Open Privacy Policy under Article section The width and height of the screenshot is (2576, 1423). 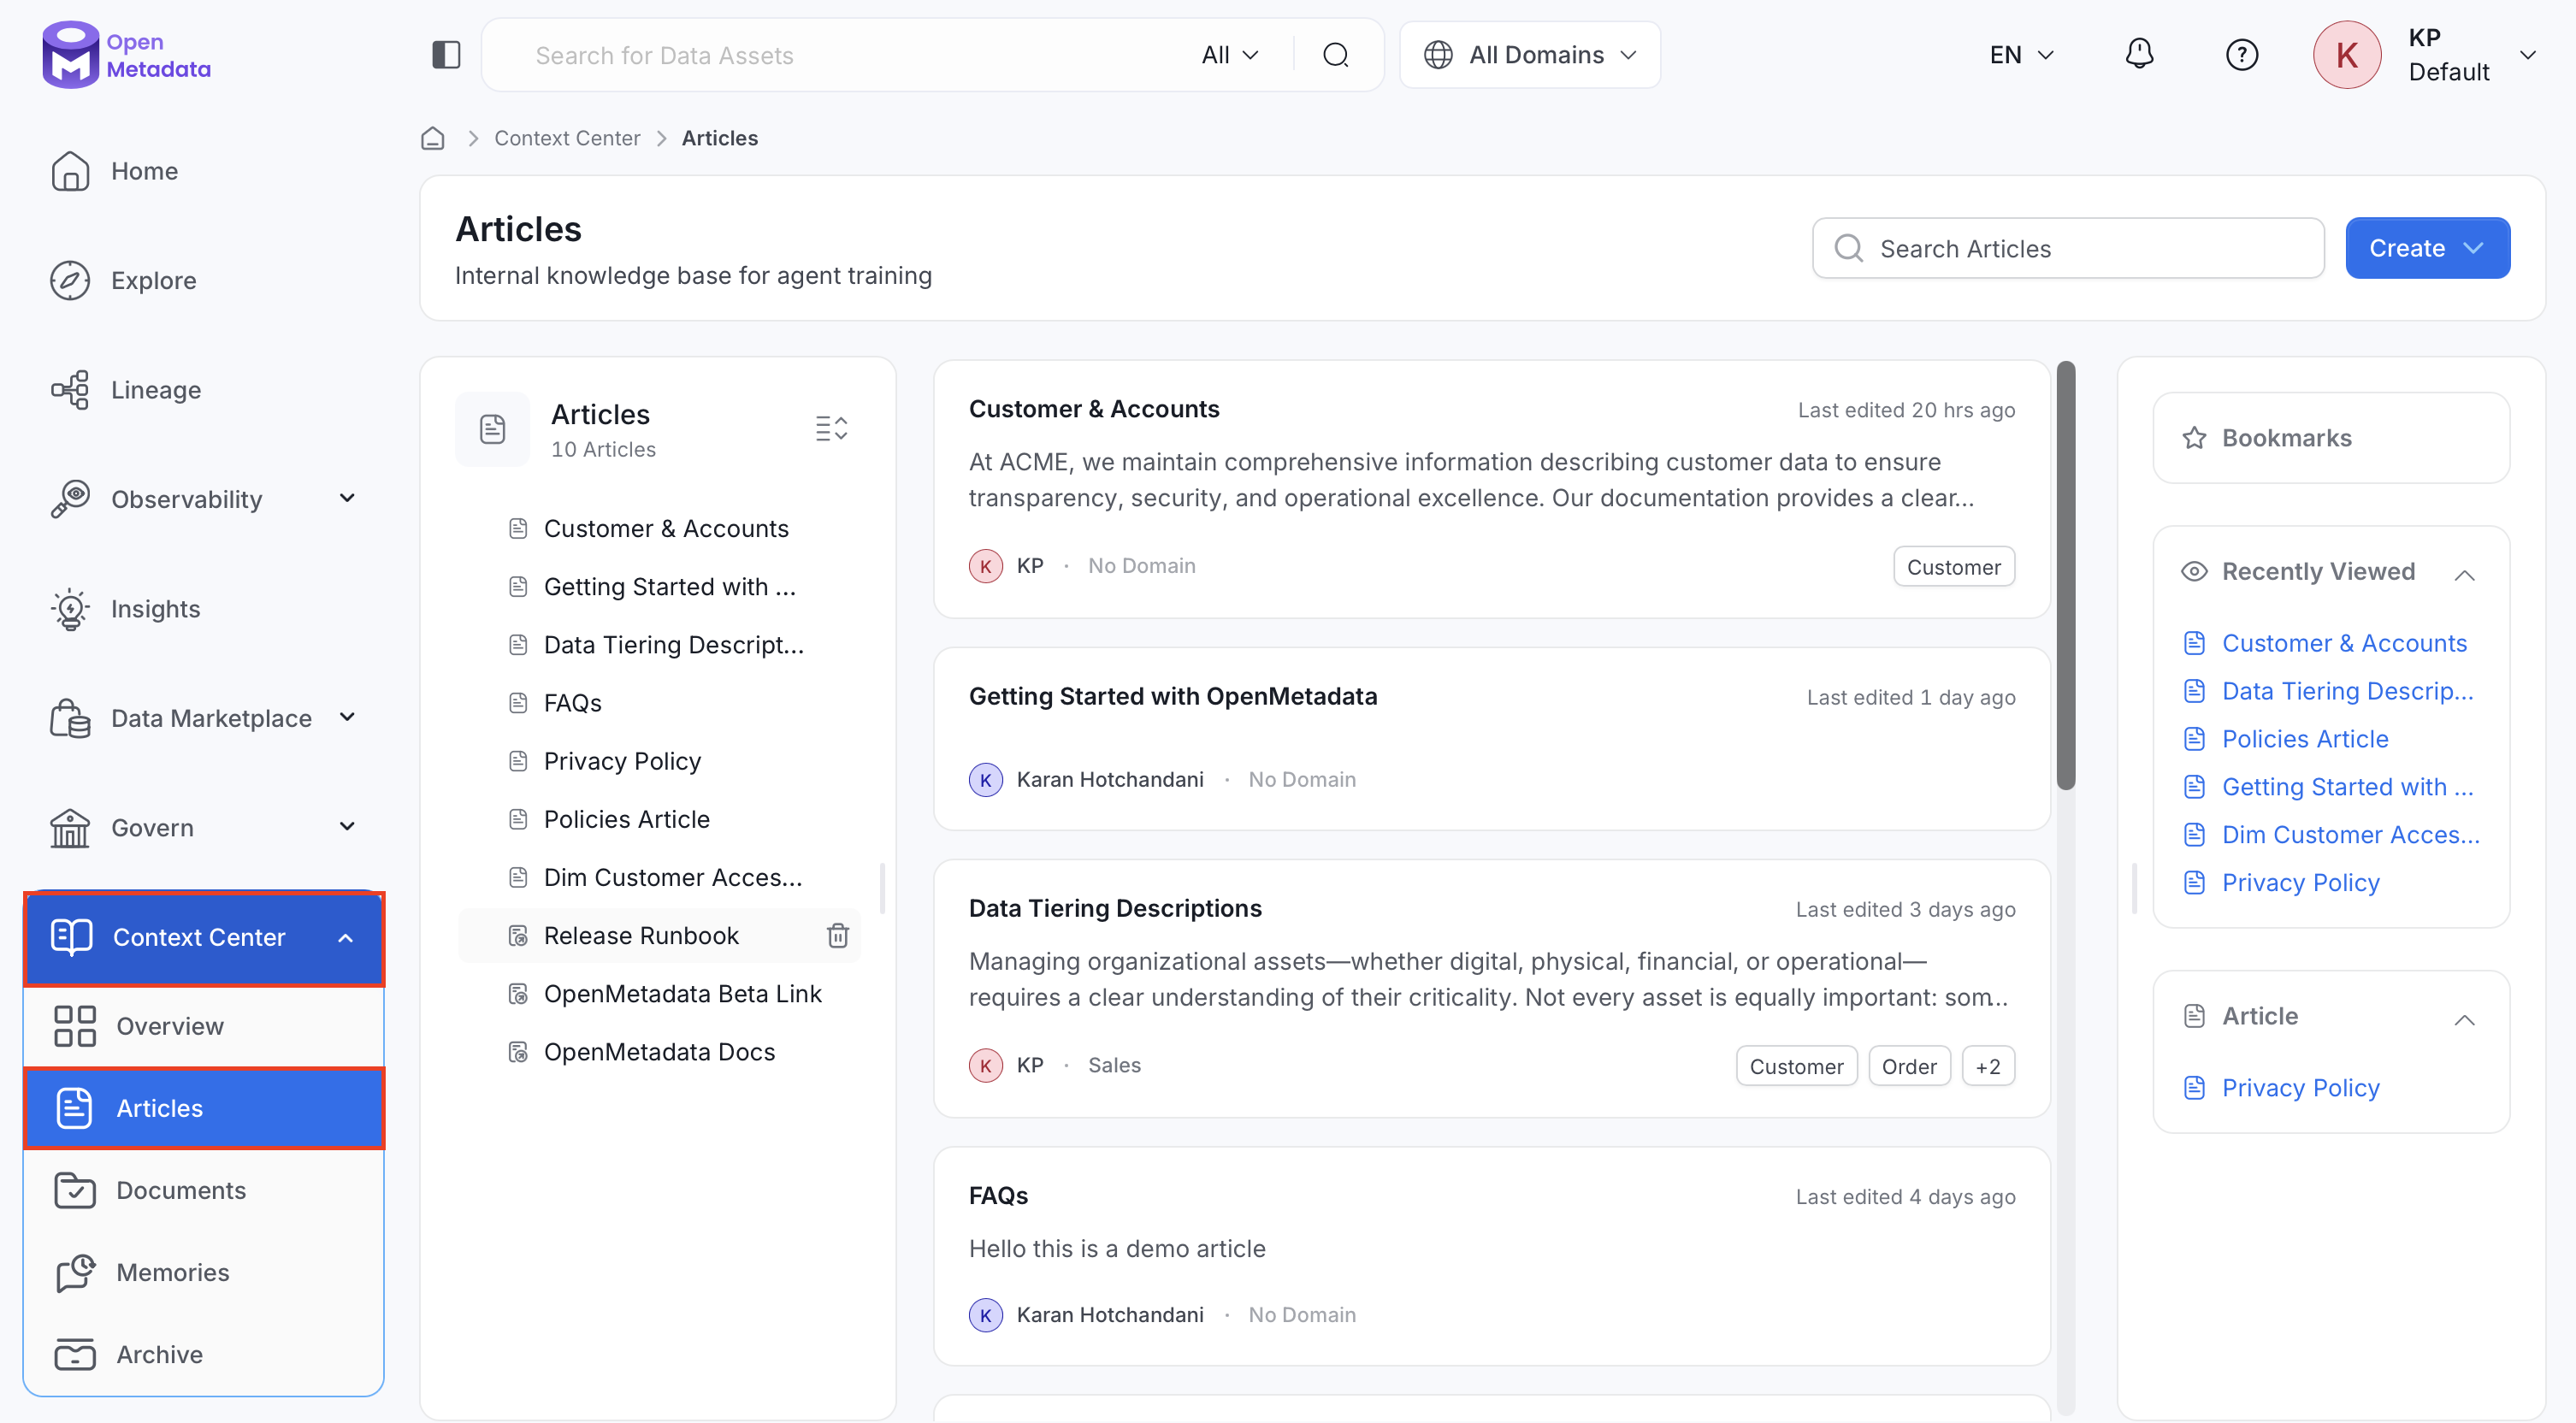(x=2300, y=1087)
